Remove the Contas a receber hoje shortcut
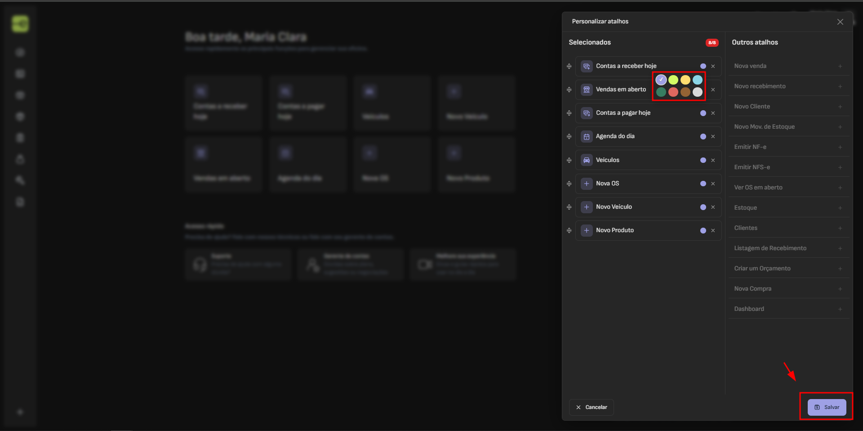The image size is (863, 431). pyautogui.click(x=713, y=66)
